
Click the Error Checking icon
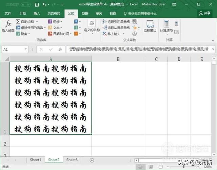click(x=134, y=28)
